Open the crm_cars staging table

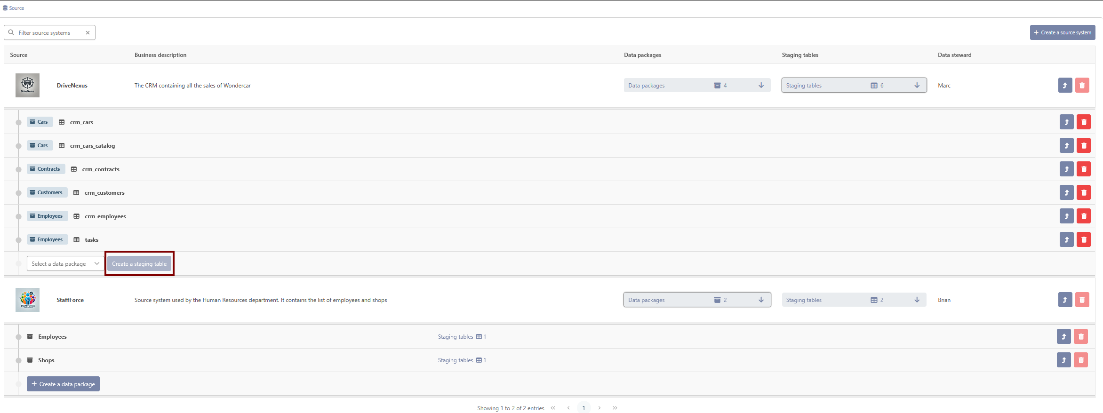click(x=1066, y=122)
